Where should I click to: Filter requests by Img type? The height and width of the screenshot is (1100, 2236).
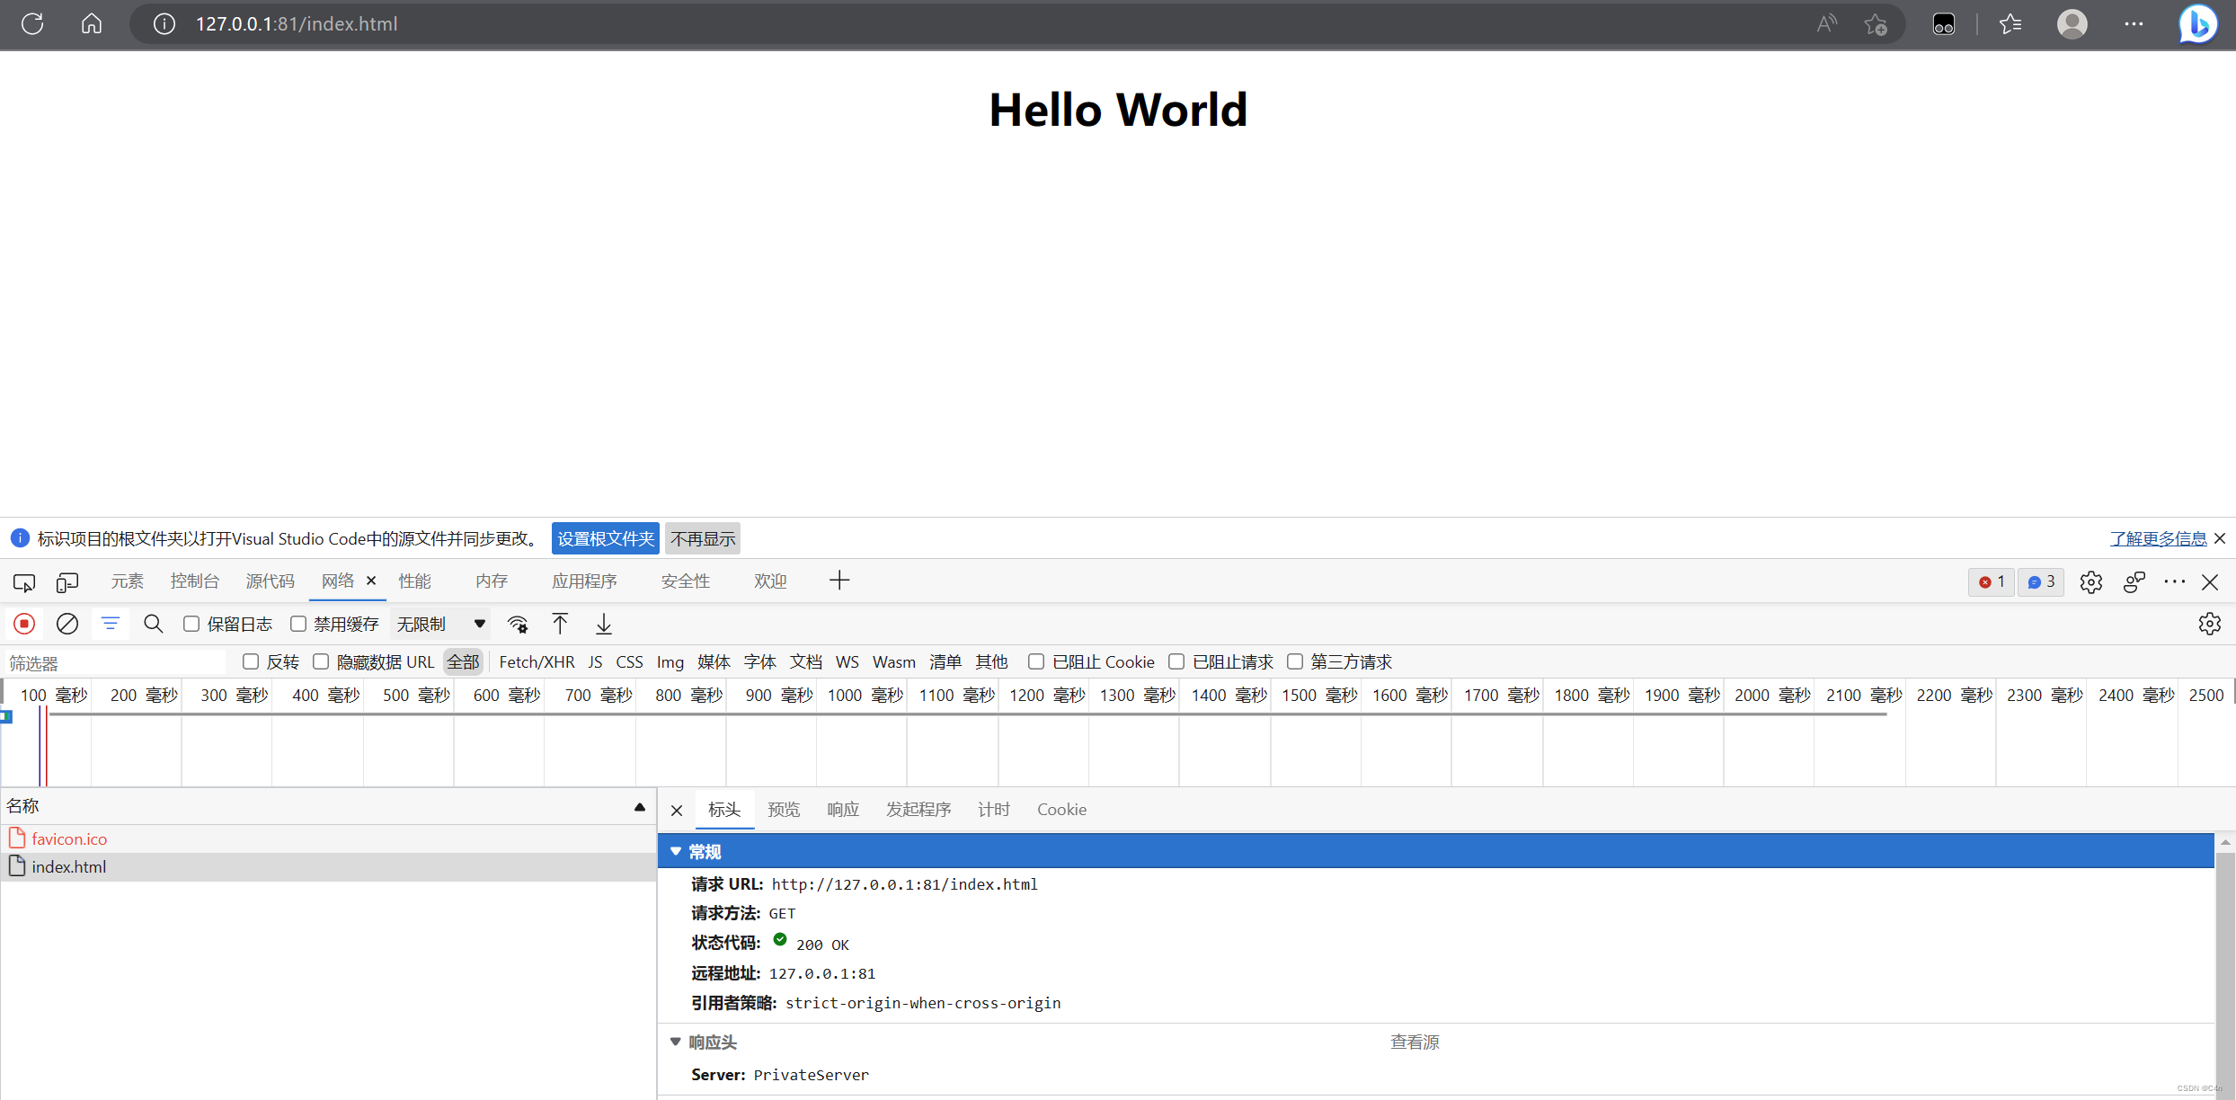tap(670, 662)
